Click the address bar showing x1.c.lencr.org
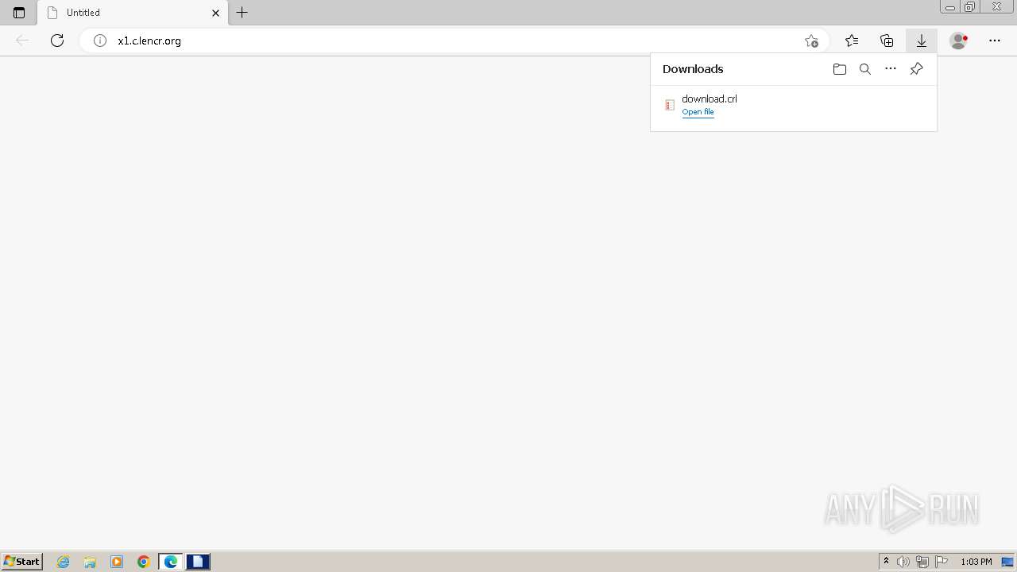The image size is (1017, 572). pyautogui.click(x=453, y=41)
